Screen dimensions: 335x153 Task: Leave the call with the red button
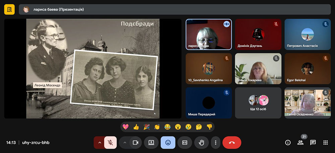tap(231, 142)
